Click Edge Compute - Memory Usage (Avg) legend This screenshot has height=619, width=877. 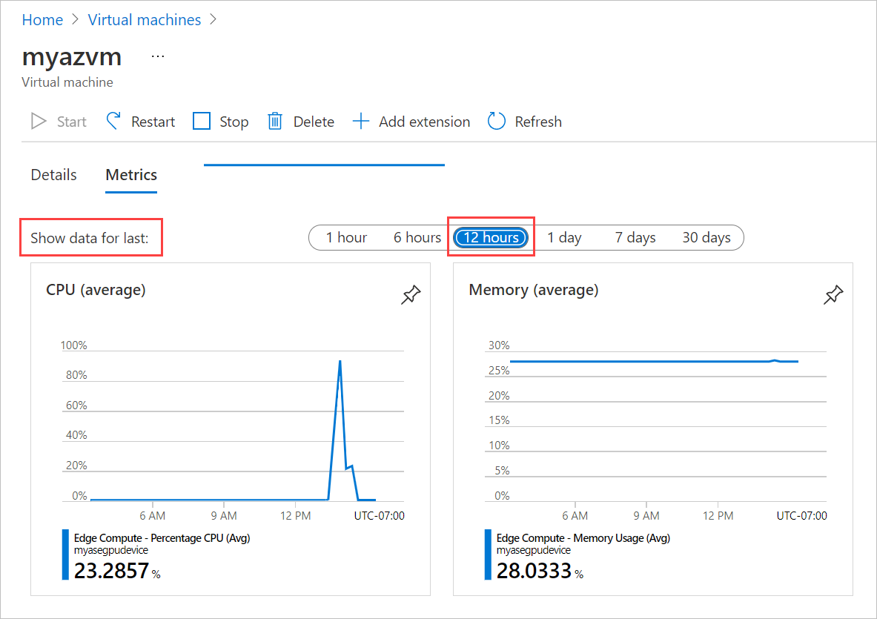pos(583,538)
